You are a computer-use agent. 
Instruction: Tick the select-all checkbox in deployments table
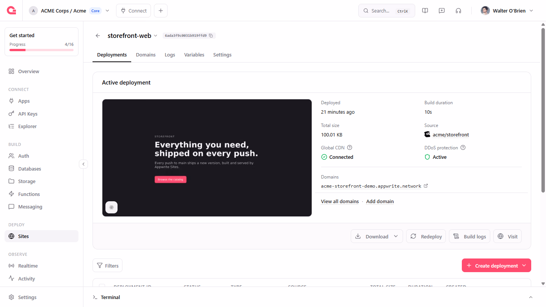(102, 286)
